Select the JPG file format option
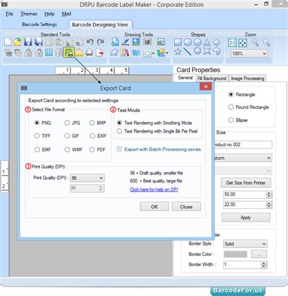Image resolution: width=288 pixels, height=296 pixels. pyautogui.click(x=72, y=123)
